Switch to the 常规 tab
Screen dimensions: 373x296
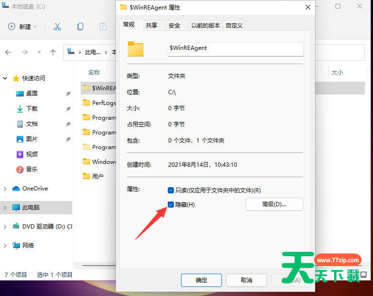(x=129, y=25)
